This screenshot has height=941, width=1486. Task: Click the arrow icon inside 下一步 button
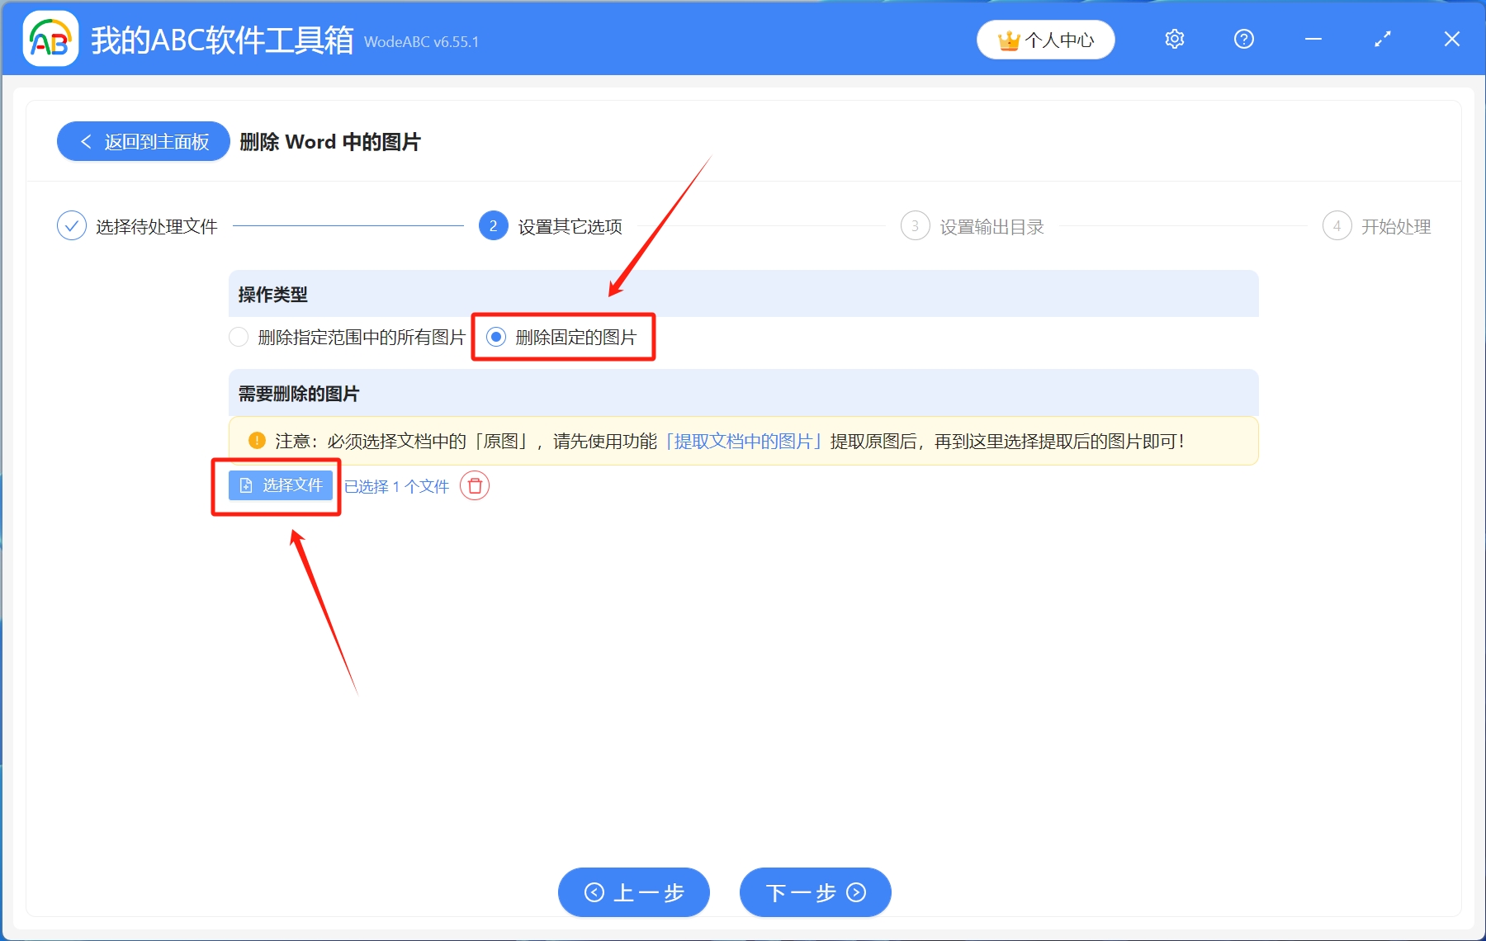tap(855, 892)
